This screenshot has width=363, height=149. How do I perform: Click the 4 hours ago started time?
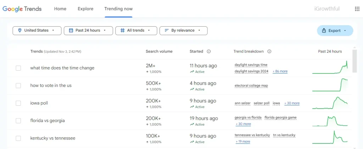pos(203,83)
